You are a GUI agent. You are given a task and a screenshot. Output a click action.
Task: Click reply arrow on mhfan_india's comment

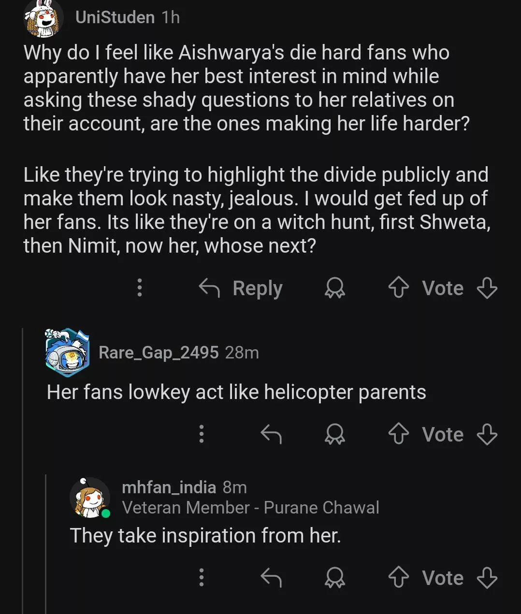(271, 577)
